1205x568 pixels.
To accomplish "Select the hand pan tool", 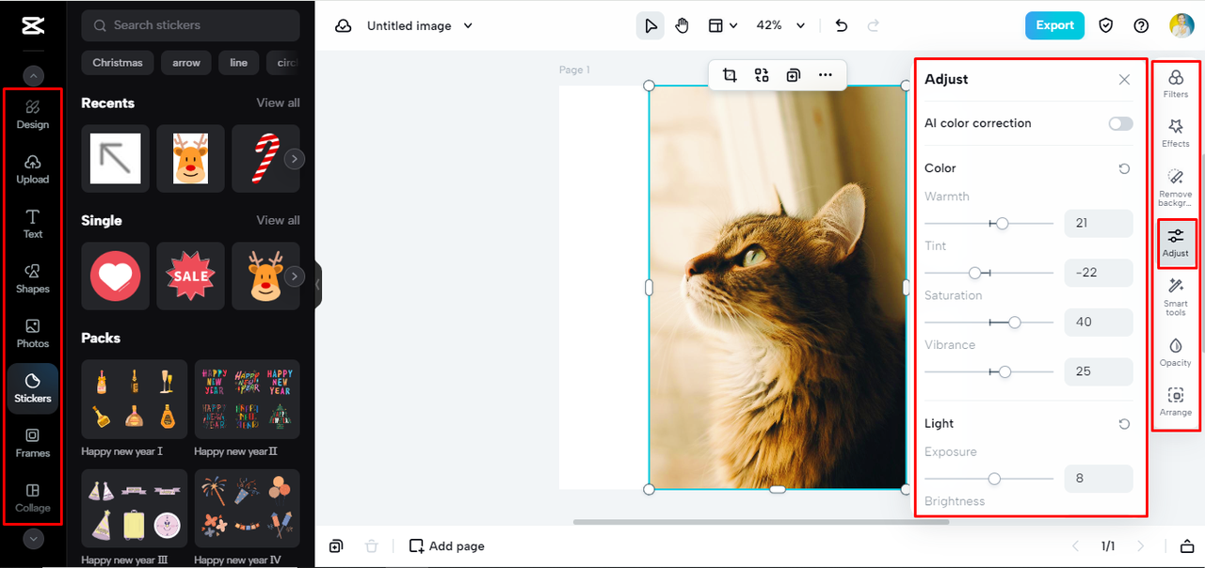I will (682, 25).
